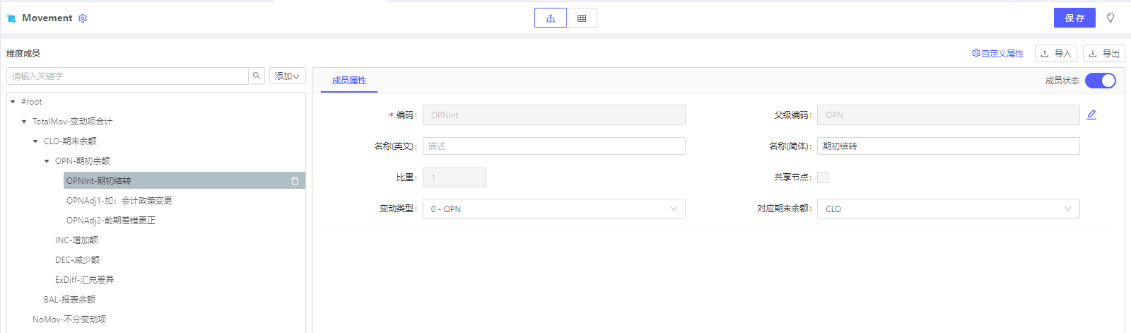This screenshot has height=333, width=1131.
Task: Edit parent code with pencil icon
Action: click(x=1091, y=115)
